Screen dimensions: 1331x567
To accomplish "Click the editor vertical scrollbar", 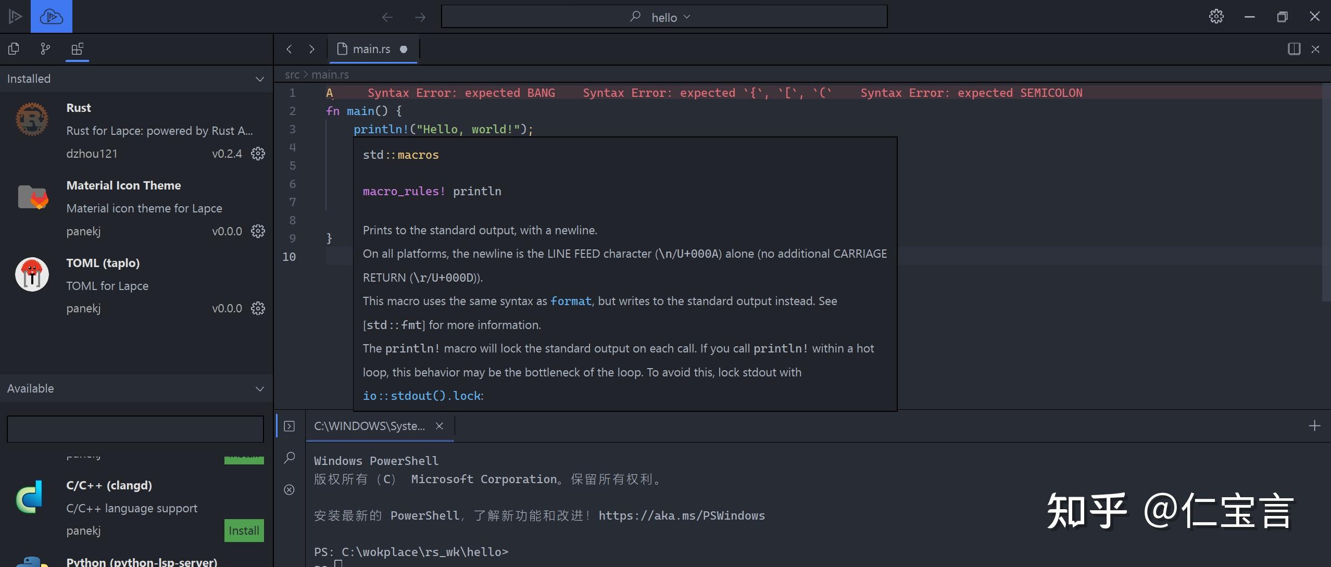I will coord(1326,193).
